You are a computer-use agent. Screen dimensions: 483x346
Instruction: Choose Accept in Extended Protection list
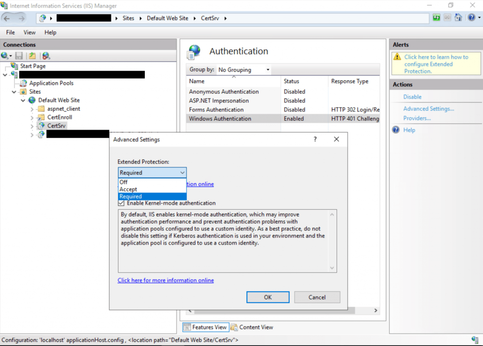(152, 189)
